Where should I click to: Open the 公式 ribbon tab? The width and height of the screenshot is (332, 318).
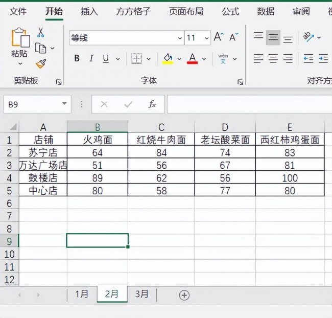[230, 11]
